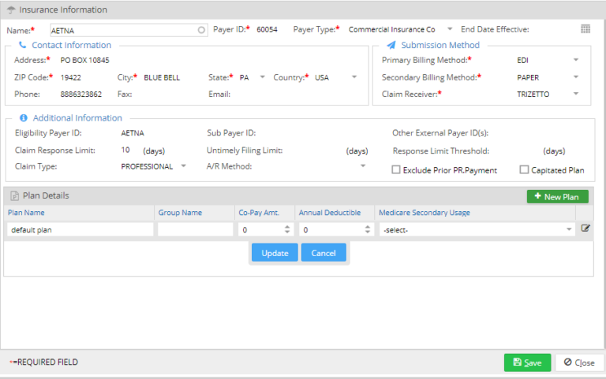This screenshot has height=379, width=606.
Task: Click the Group Name input field
Action: [x=193, y=229]
